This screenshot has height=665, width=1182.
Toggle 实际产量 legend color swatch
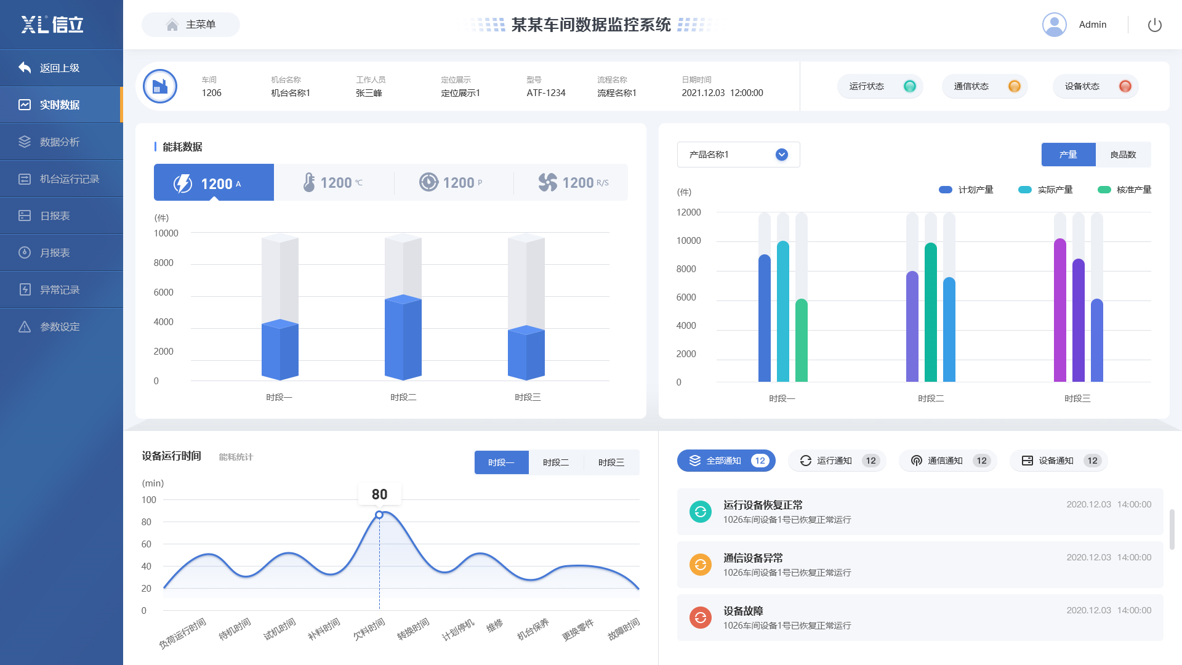pyautogui.click(x=1025, y=190)
